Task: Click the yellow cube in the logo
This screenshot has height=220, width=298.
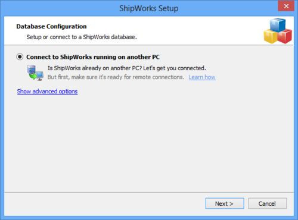Action: [271, 36]
